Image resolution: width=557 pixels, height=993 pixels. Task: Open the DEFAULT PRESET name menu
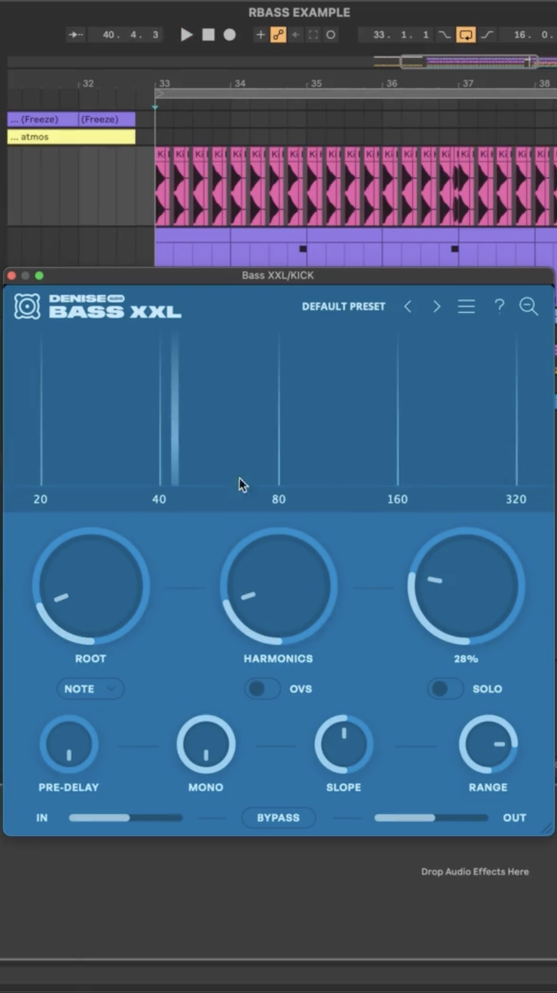[344, 306]
